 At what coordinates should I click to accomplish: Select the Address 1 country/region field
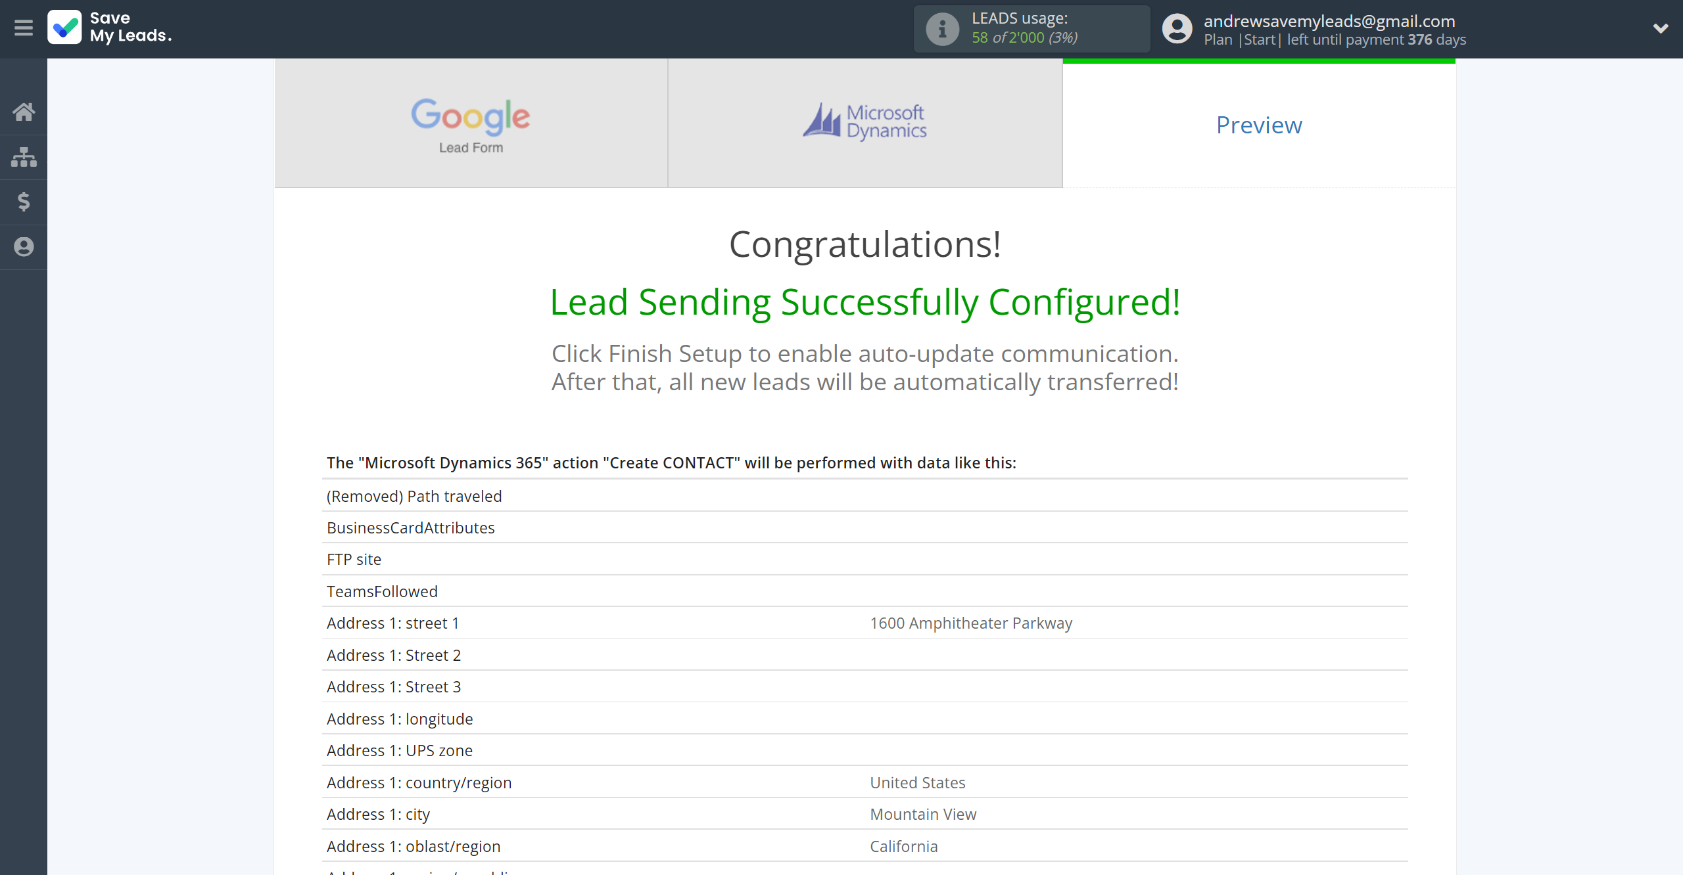419,783
